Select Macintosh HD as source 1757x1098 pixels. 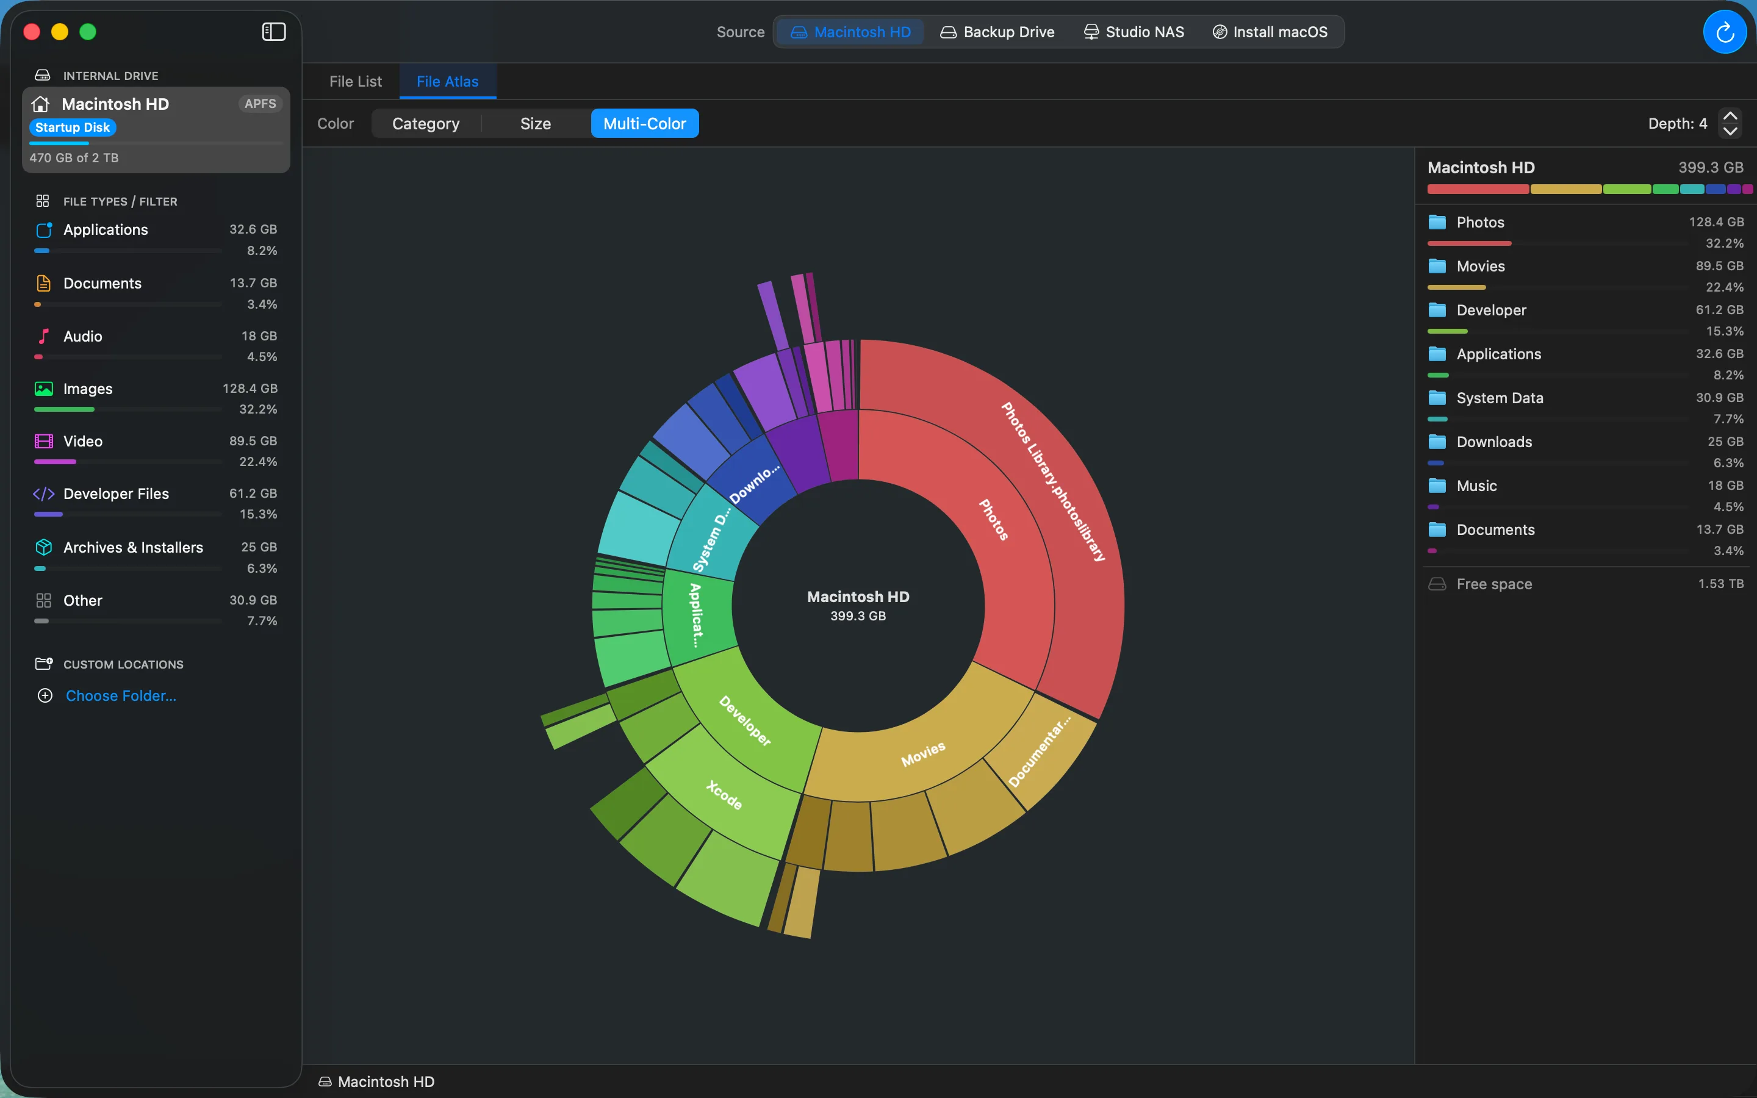click(x=850, y=32)
